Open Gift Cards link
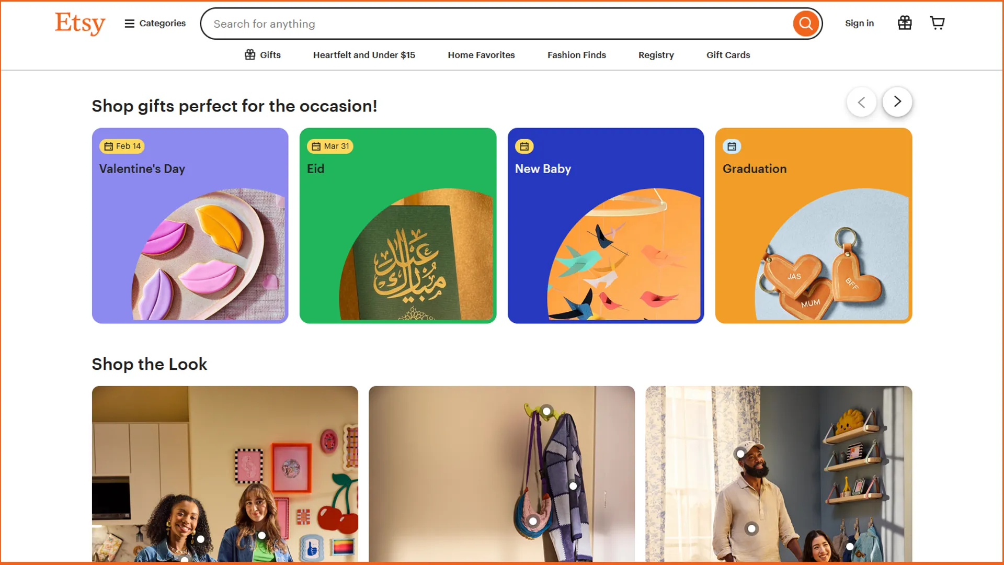 pos(728,55)
